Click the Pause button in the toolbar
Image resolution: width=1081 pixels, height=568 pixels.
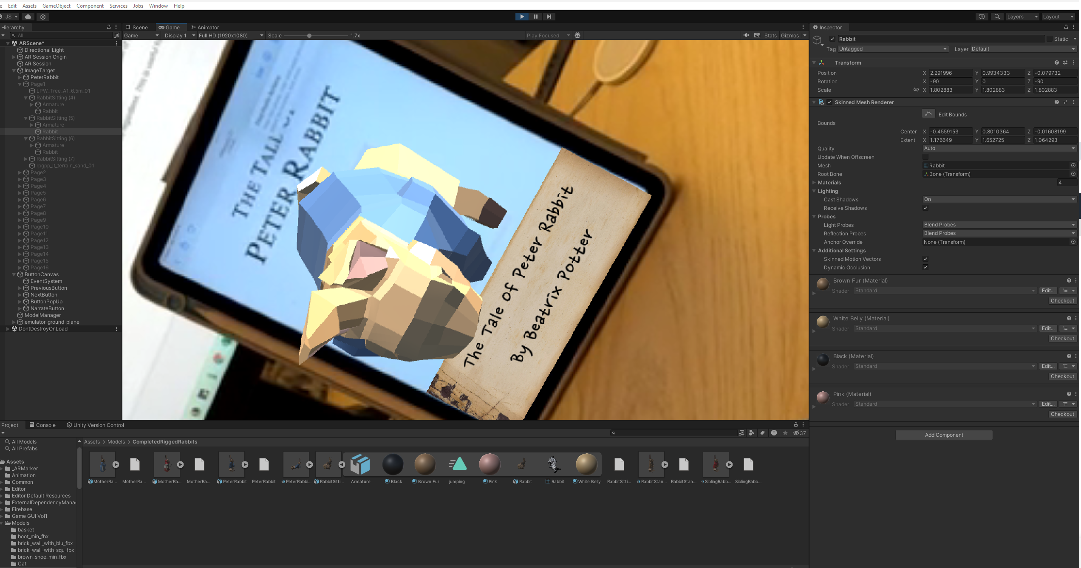point(535,17)
